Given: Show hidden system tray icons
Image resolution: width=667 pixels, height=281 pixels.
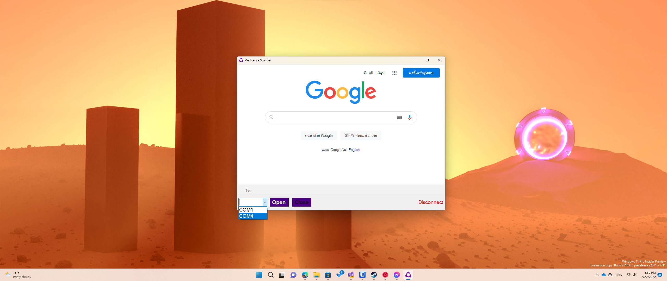Looking at the screenshot, I should 597,275.
